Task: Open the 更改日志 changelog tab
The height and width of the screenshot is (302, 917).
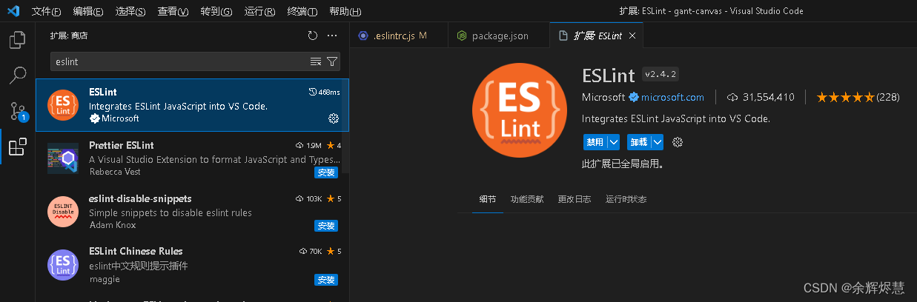Action: click(575, 199)
